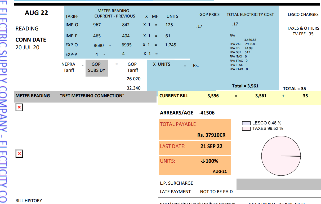Image resolution: width=321 pixels, height=204 pixels.
Task: Select IMP-O units value '125'
Action: pos(169,25)
